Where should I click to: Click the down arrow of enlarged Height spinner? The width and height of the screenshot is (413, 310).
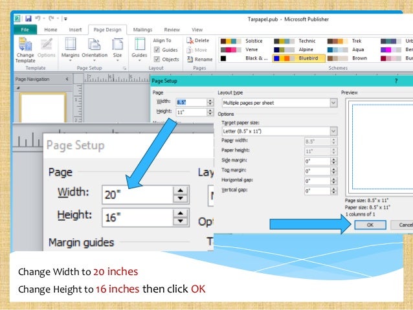pyautogui.click(x=181, y=221)
